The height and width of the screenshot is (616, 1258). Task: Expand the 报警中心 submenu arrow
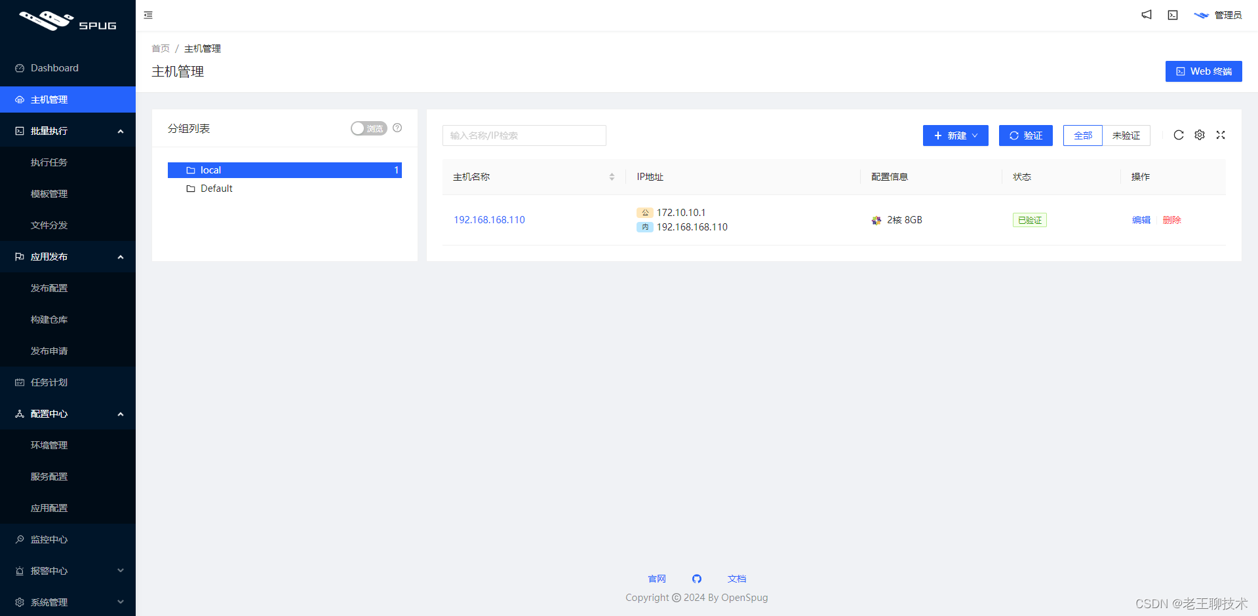click(x=121, y=571)
